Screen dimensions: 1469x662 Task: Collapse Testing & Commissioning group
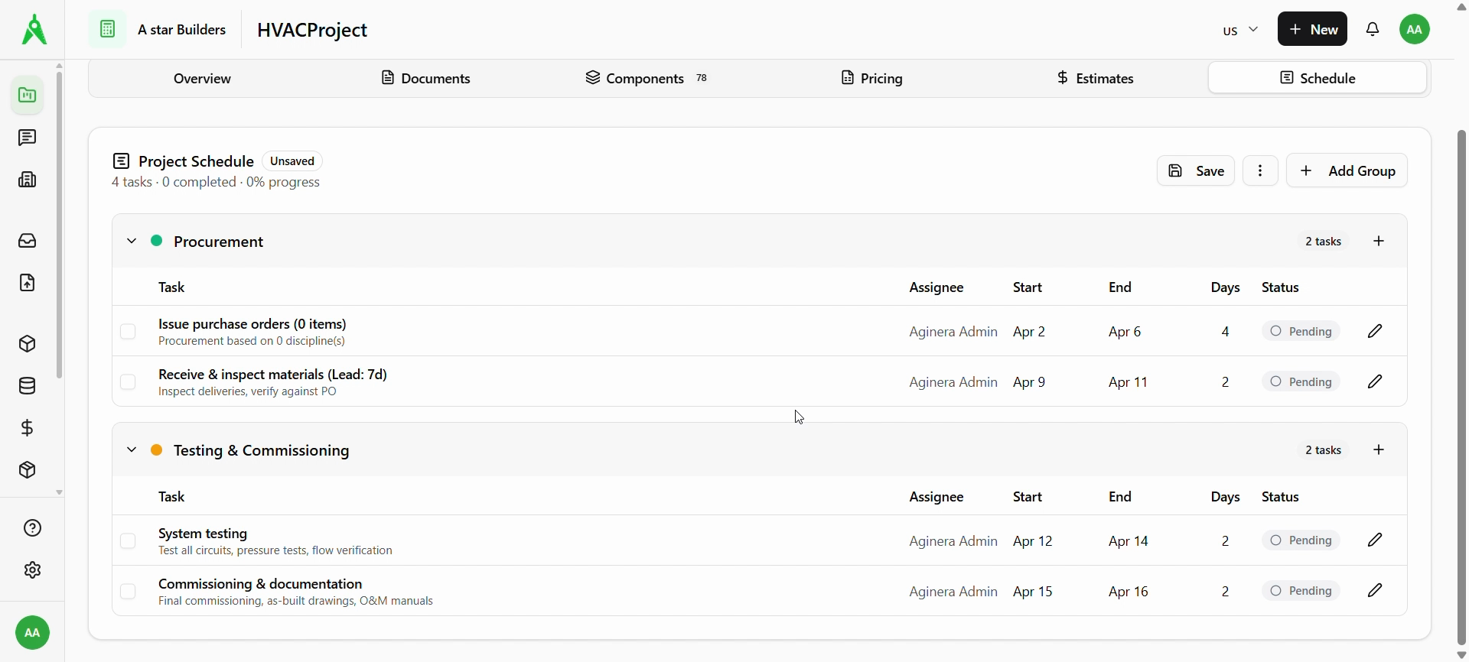click(x=132, y=450)
